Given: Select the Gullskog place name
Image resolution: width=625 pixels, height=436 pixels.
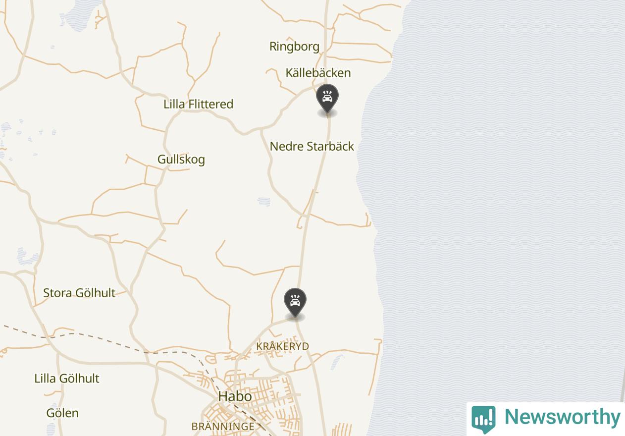Looking at the screenshot, I should tap(181, 160).
